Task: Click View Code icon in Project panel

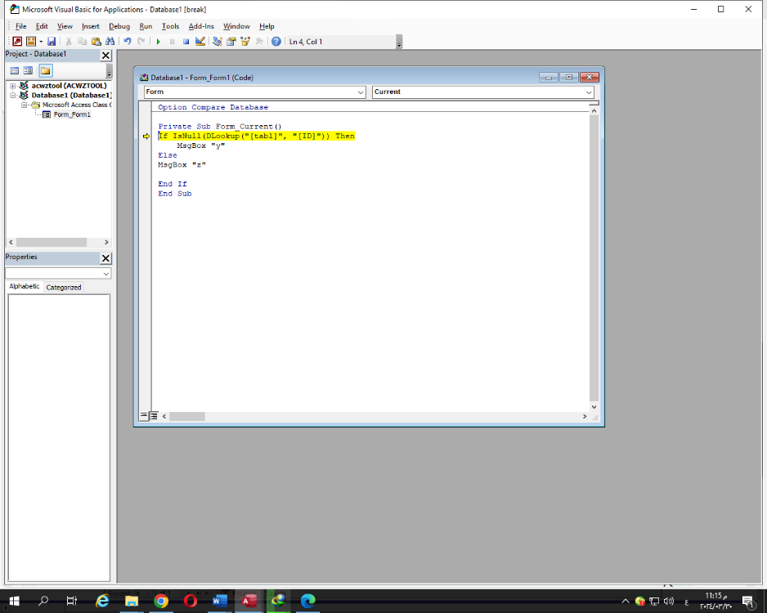Action: [x=15, y=71]
